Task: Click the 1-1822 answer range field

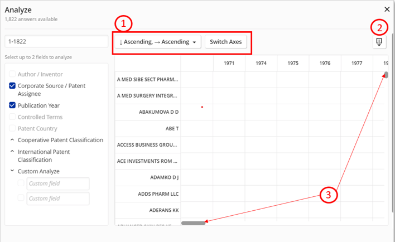Action: point(56,42)
